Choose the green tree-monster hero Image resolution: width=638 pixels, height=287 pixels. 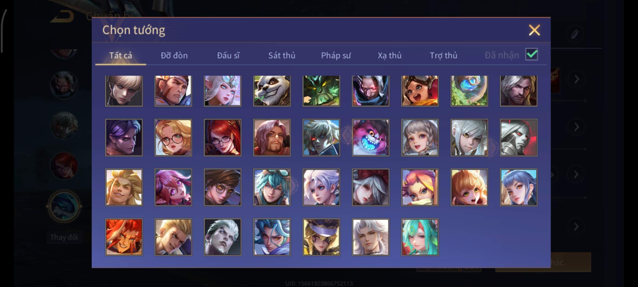tap(321, 91)
